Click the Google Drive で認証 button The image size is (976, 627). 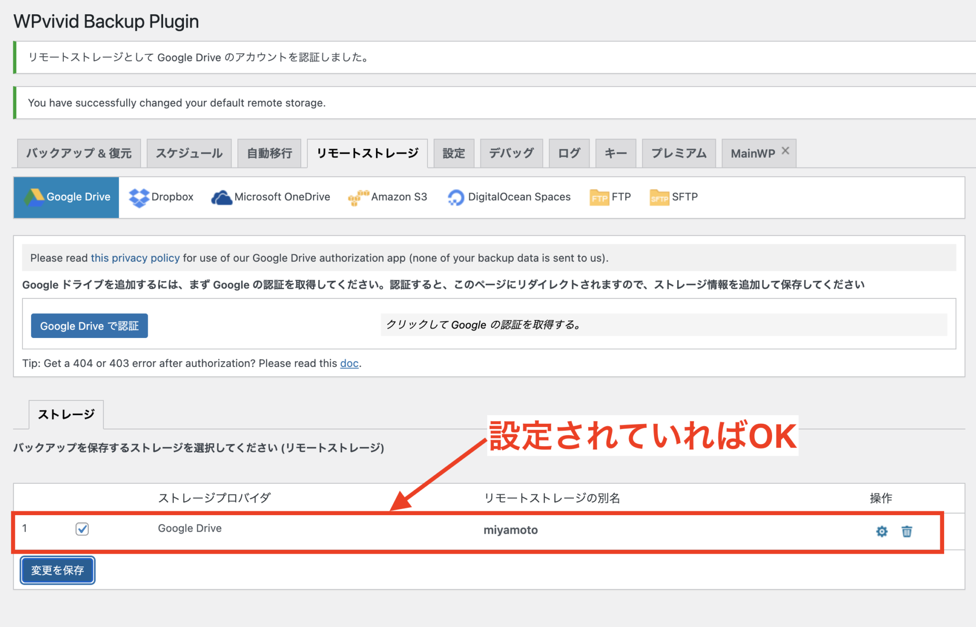coord(89,326)
